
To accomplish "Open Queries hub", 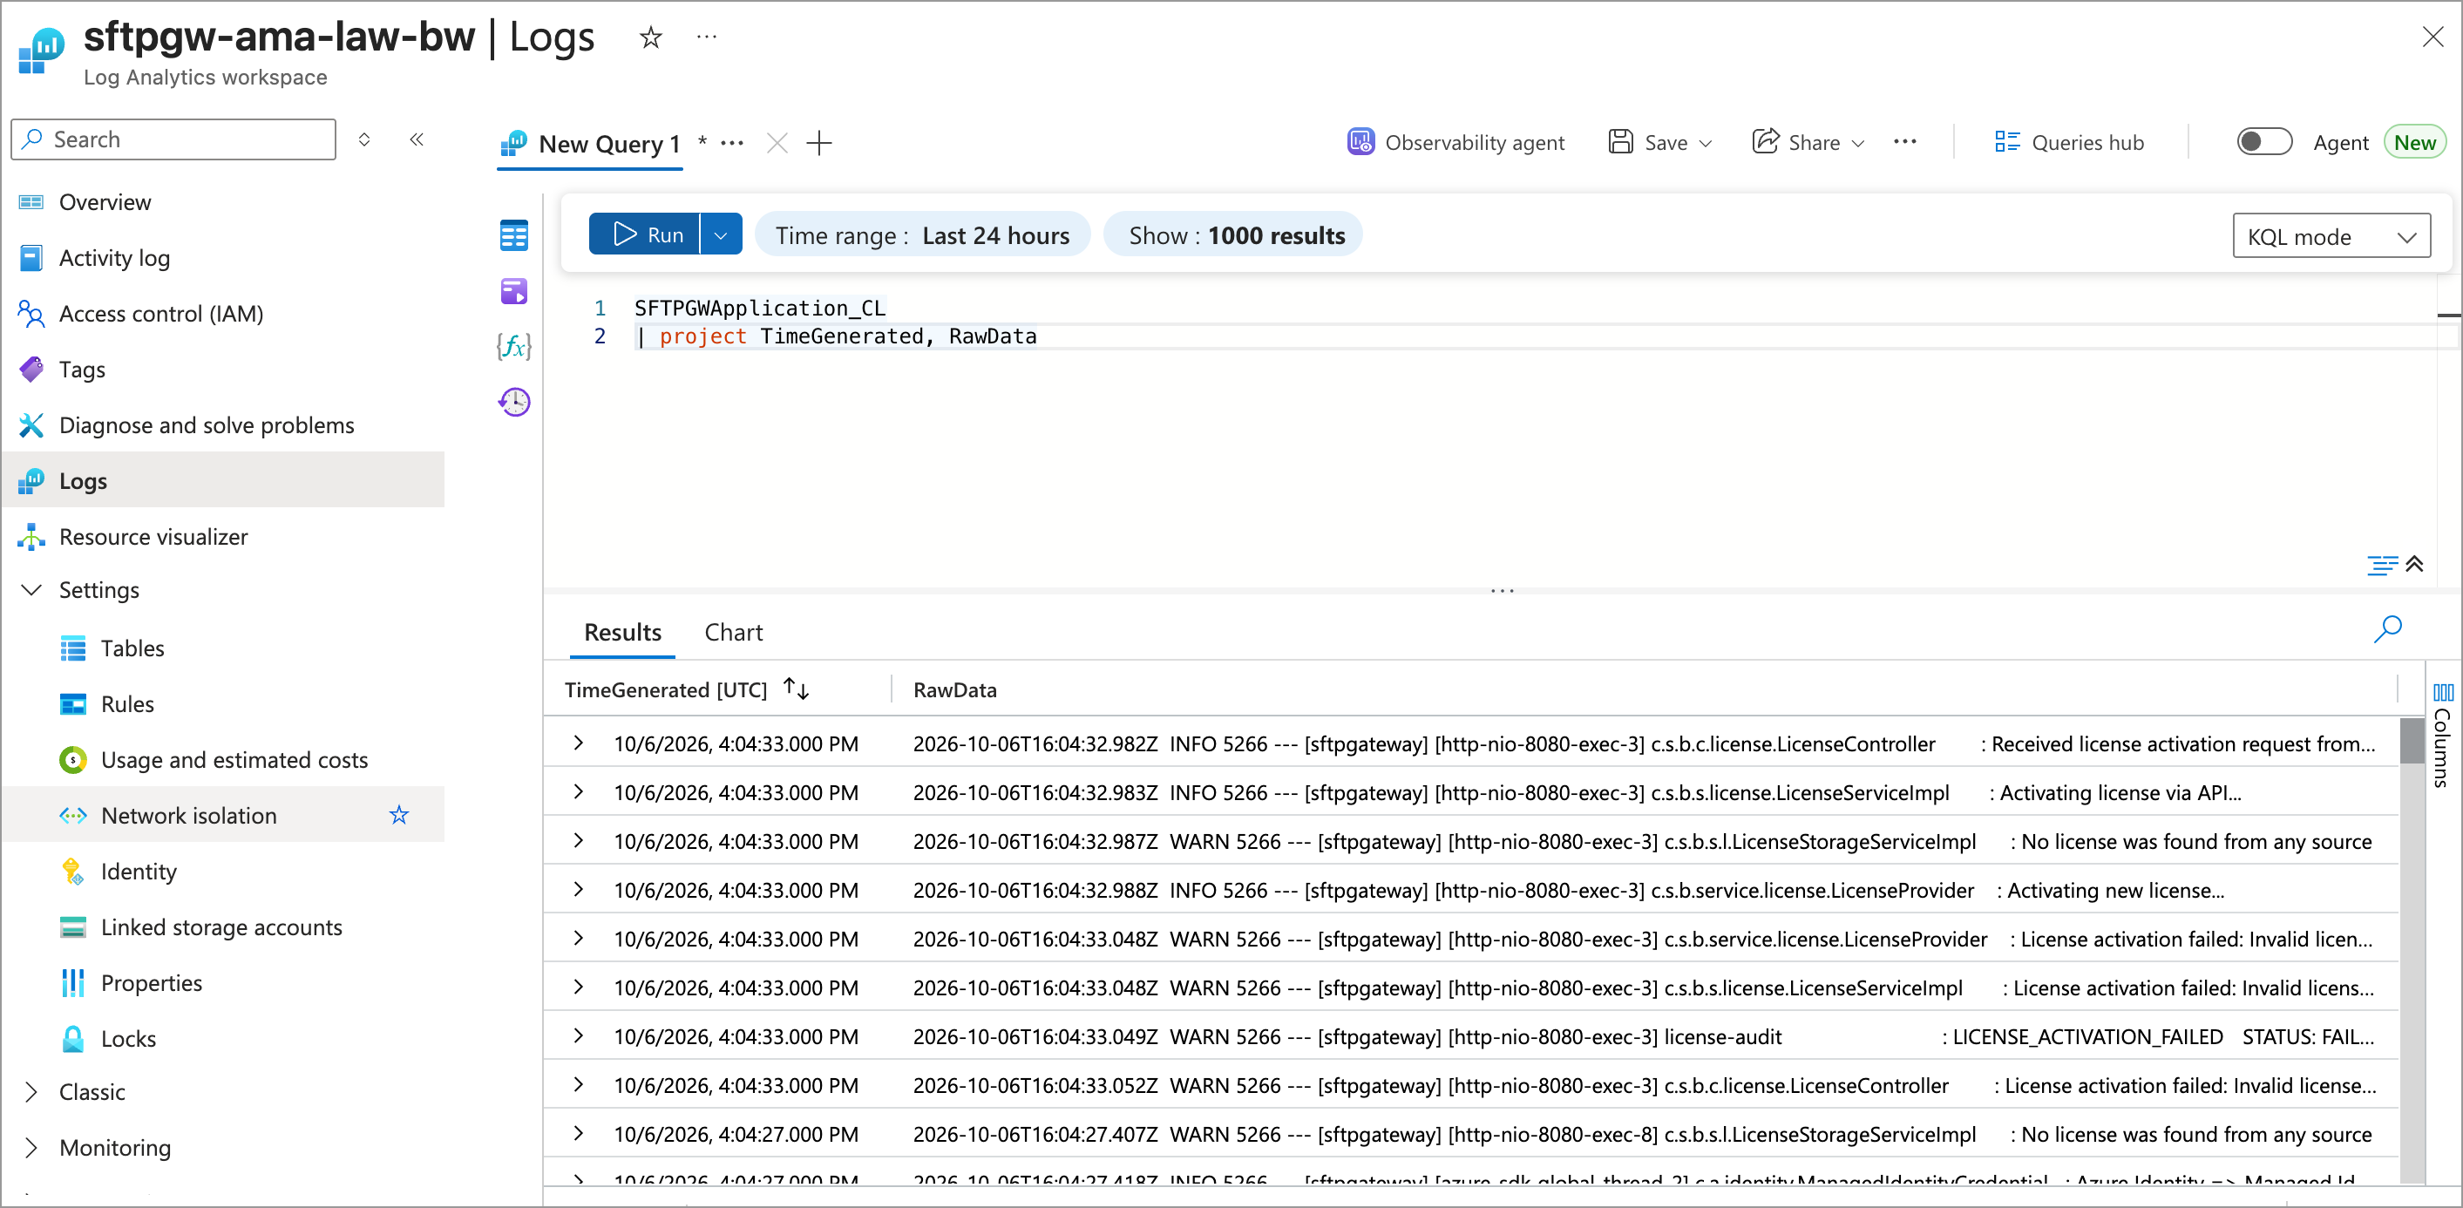I will 2069,143.
